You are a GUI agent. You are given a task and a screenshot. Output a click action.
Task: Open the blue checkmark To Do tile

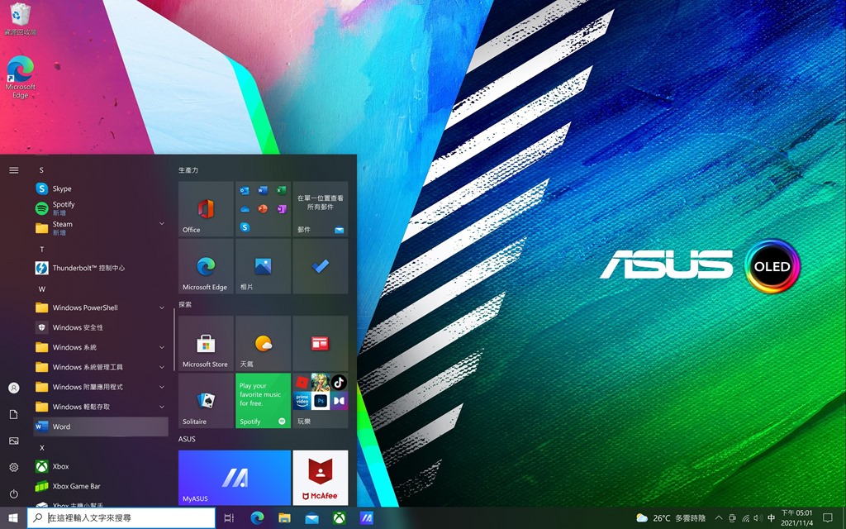coord(321,266)
